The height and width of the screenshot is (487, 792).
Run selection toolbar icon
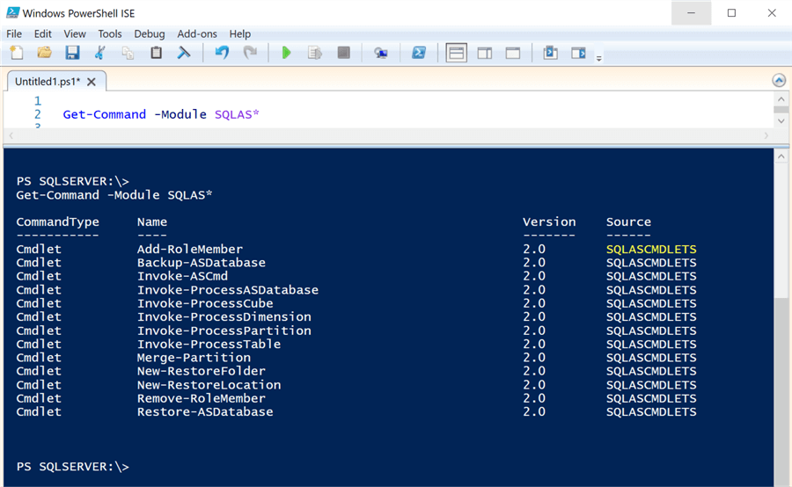pyautogui.click(x=315, y=53)
